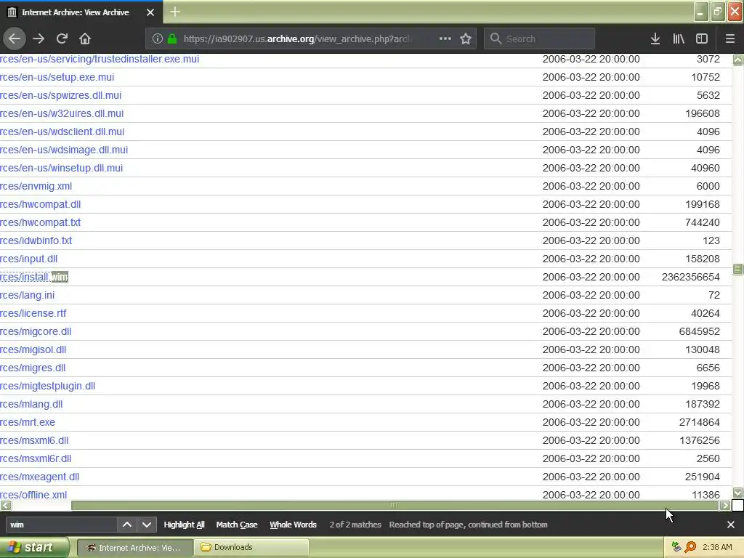This screenshot has height=558, width=744.
Task: Open the winsetup.dll.mui file link
Action: pyautogui.click(x=61, y=168)
